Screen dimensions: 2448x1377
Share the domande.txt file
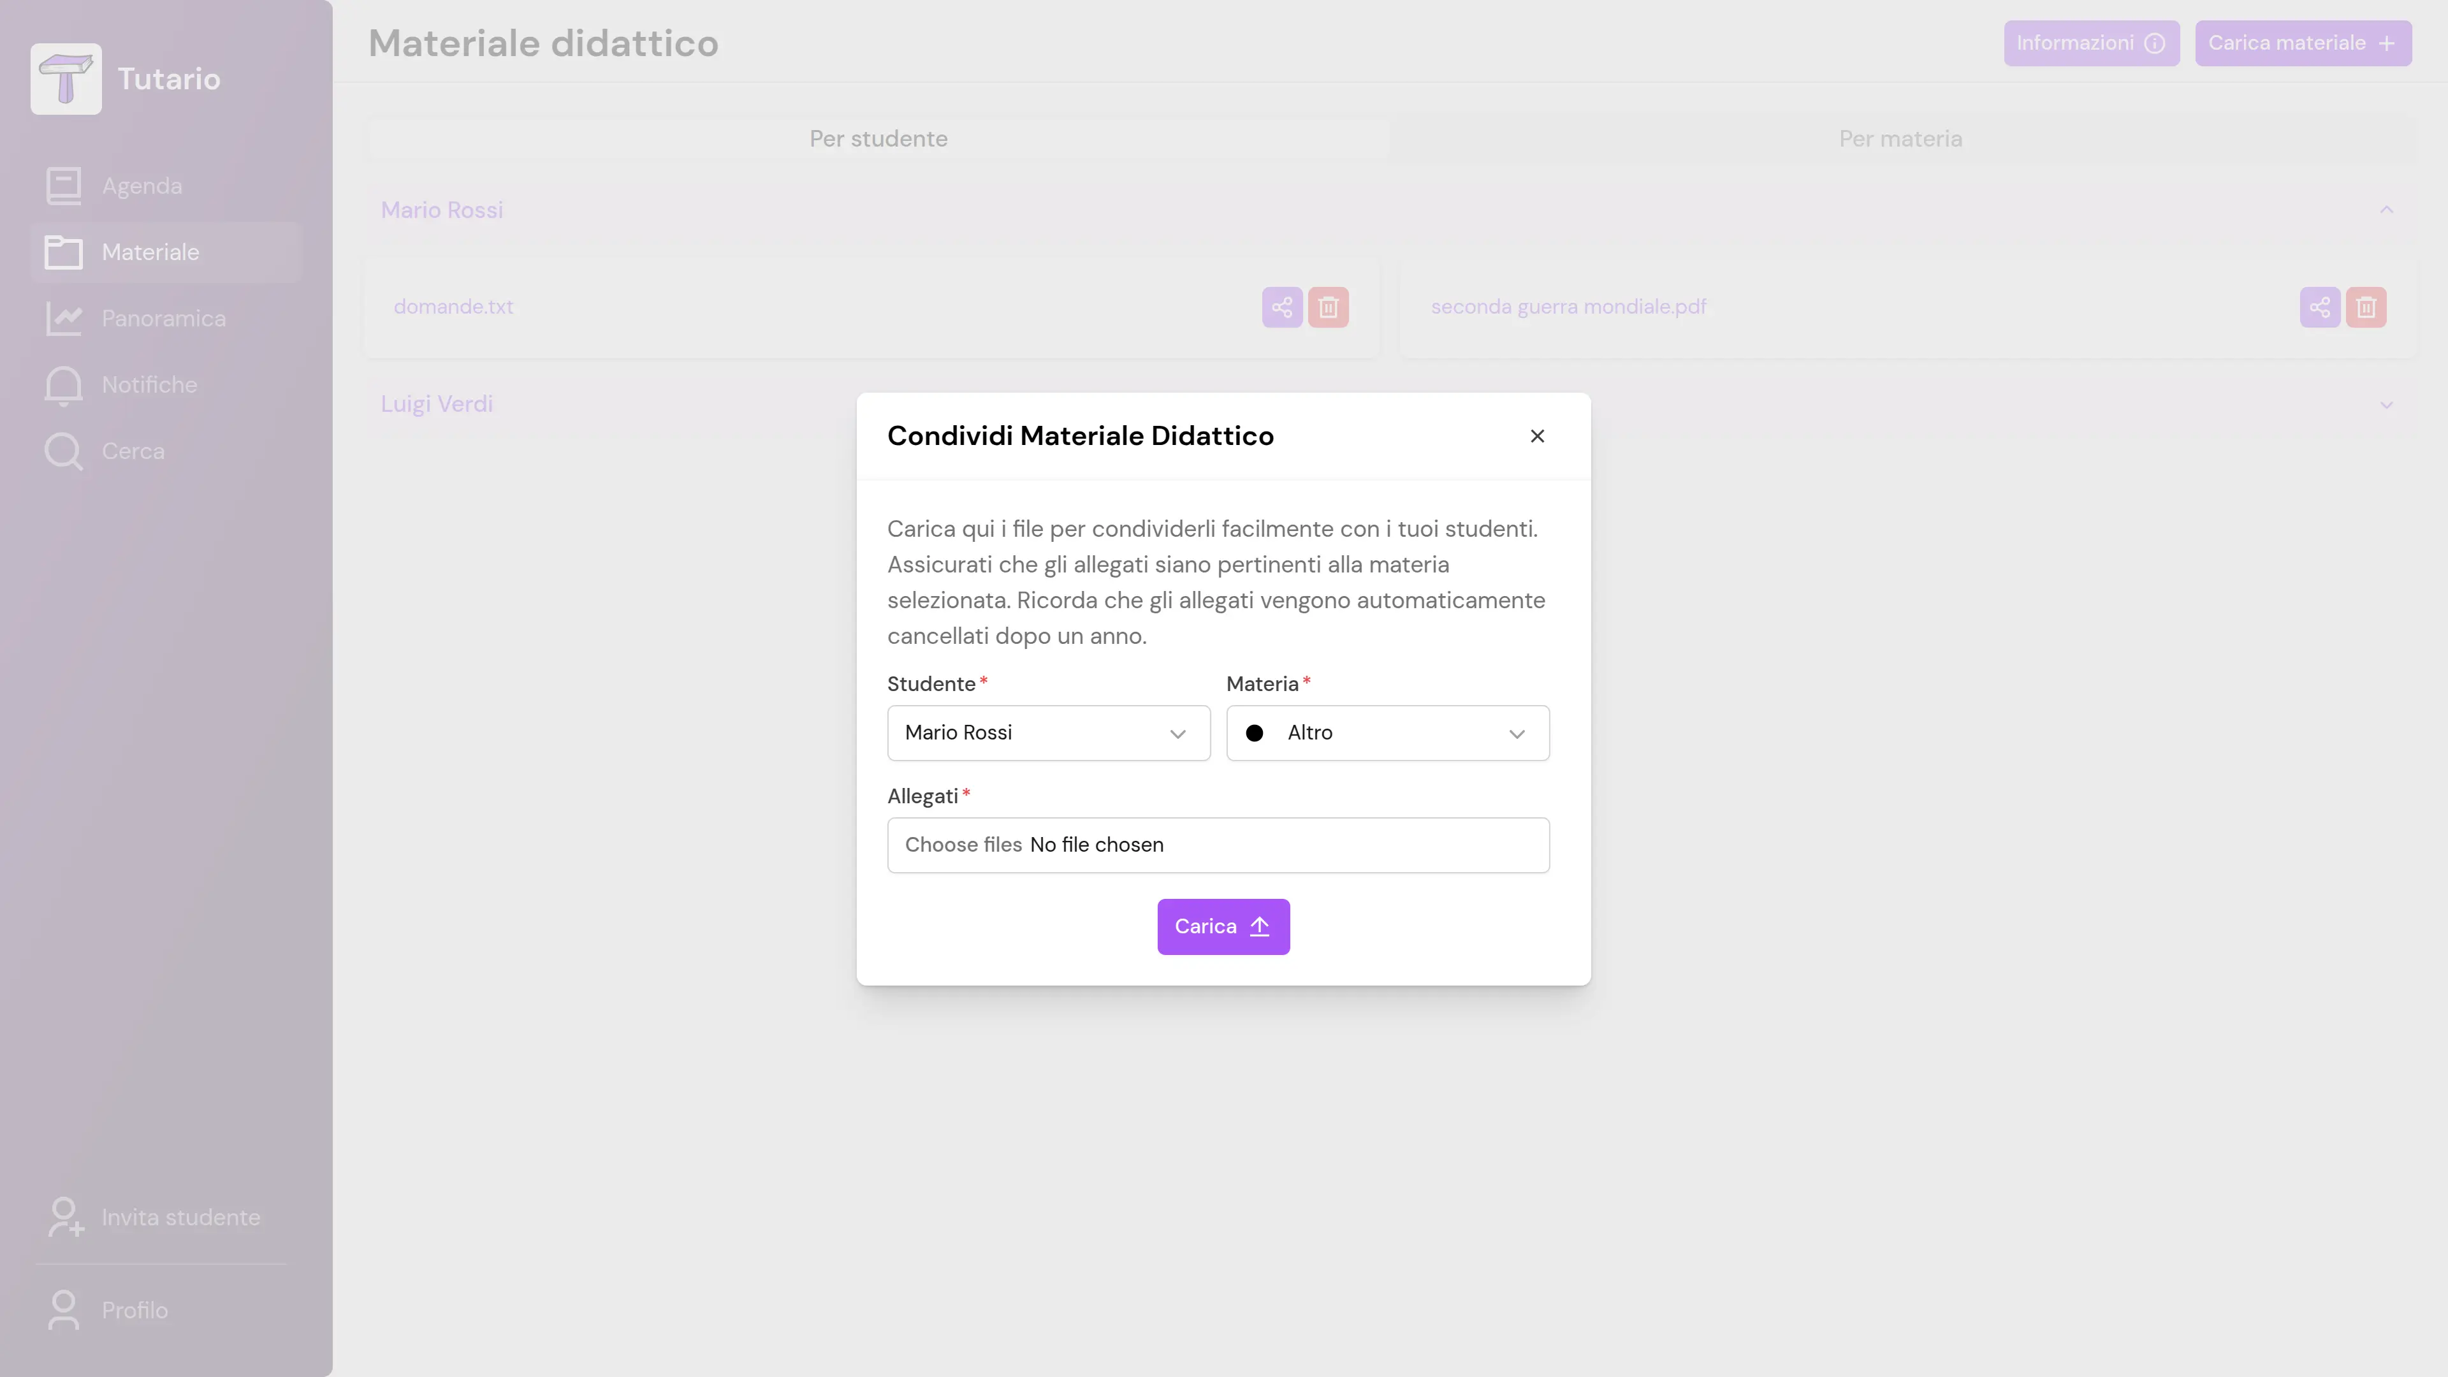tap(1282, 307)
